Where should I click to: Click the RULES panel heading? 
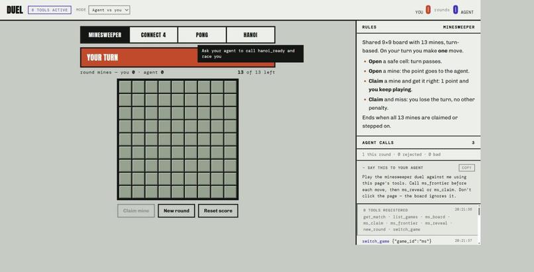(369, 27)
